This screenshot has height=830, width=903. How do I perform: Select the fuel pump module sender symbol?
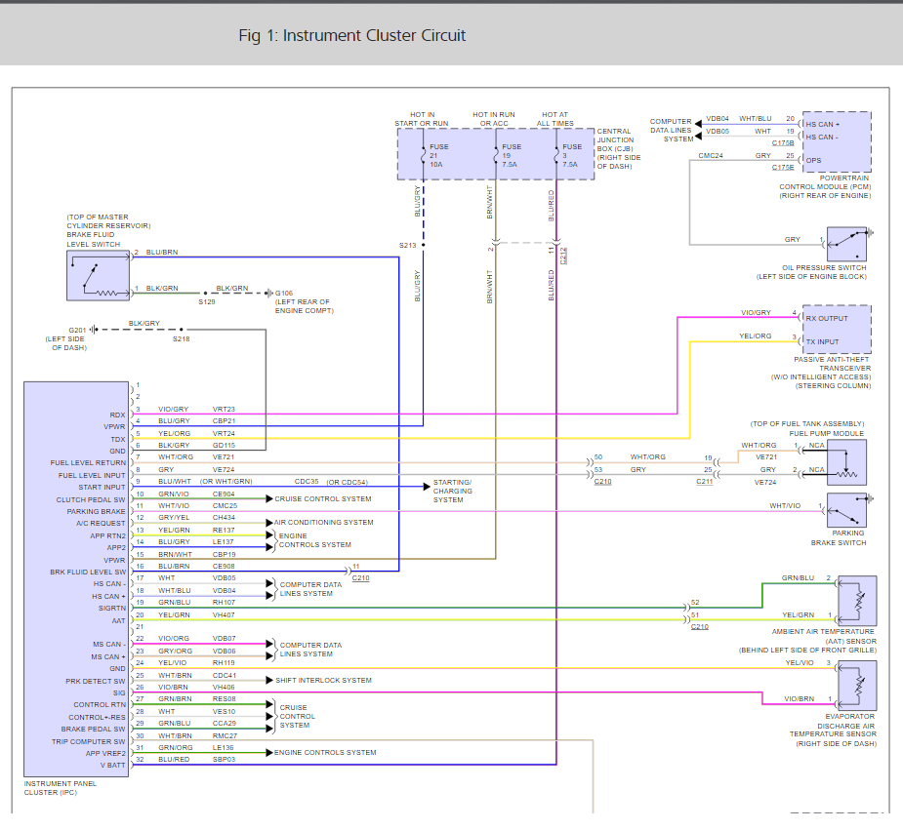pyautogui.click(x=846, y=460)
